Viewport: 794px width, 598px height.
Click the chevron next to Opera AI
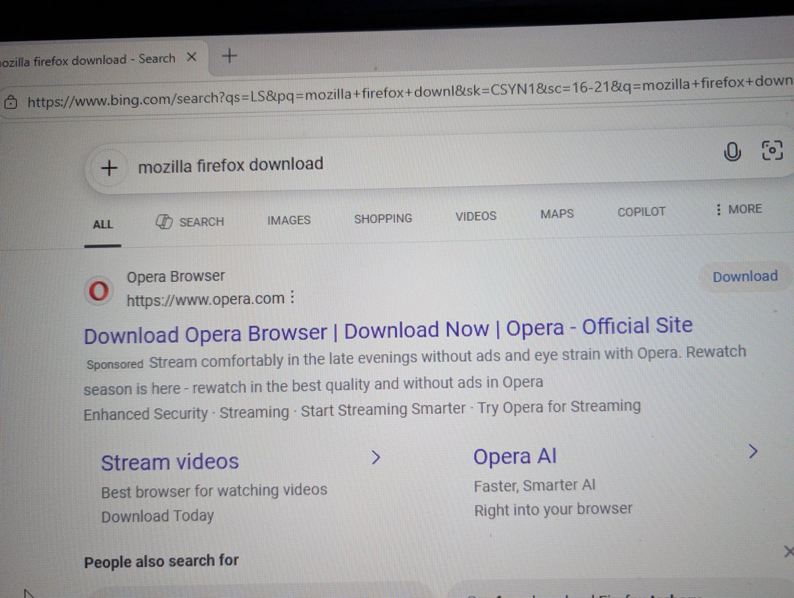[x=752, y=452]
